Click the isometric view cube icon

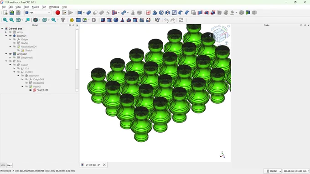18,20
